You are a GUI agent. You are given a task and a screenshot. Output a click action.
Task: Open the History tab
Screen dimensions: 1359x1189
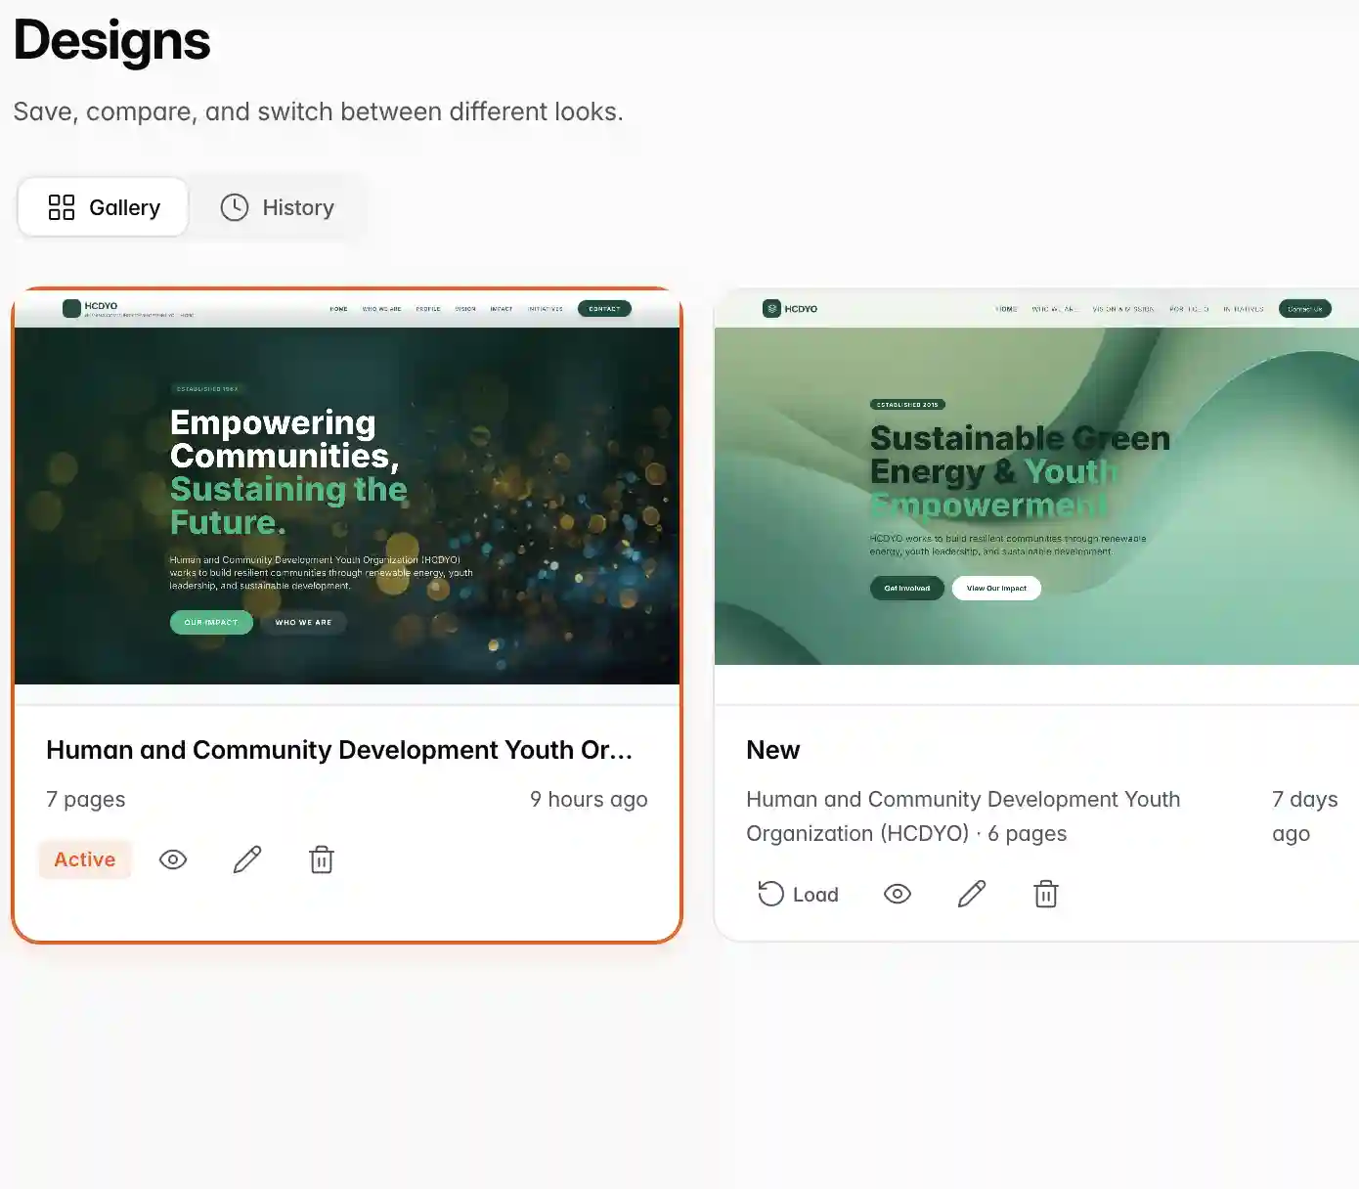pyautogui.click(x=278, y=207)
